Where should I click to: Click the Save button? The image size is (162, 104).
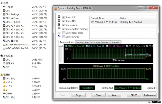coord(114,95)
